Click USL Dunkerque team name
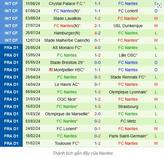The width and height of the screenshot is (164, 158). [128, 26]
